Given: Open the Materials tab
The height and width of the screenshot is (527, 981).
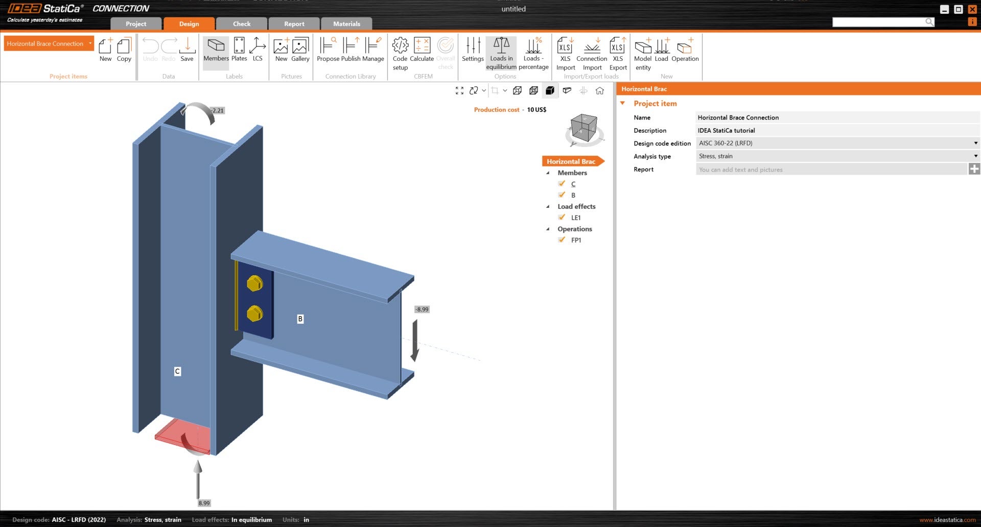Looking at the screenshot, I should (x=346, y=24).
